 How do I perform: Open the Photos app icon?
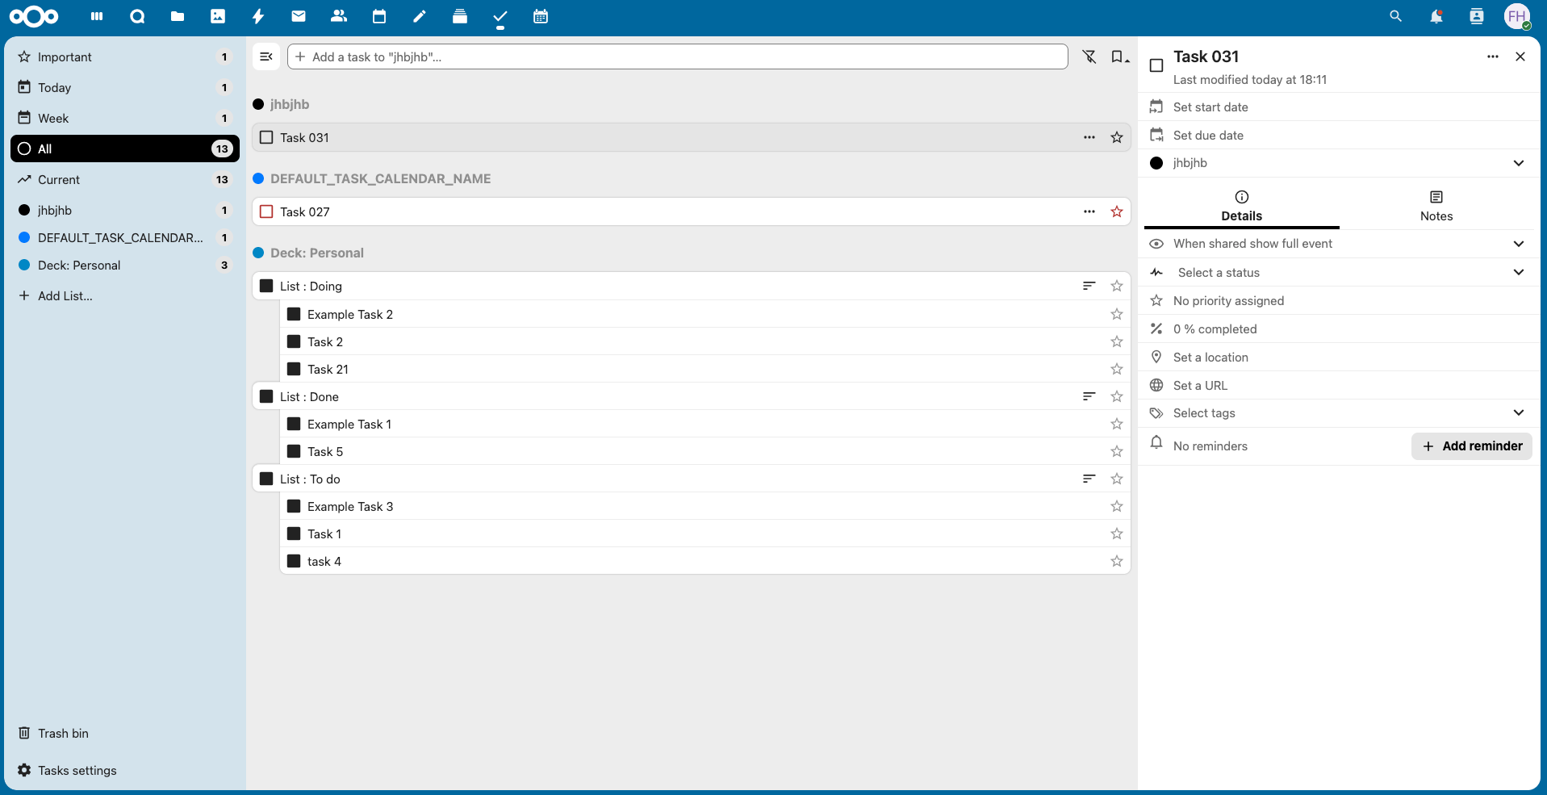(217, 16)
